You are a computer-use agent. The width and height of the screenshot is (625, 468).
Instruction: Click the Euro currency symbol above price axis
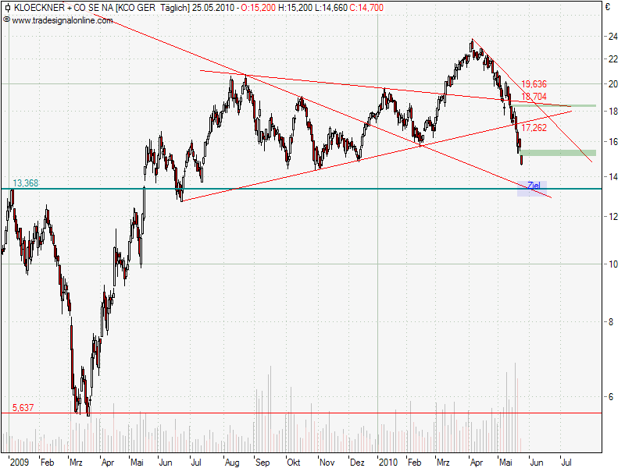[x=607, y=7]
